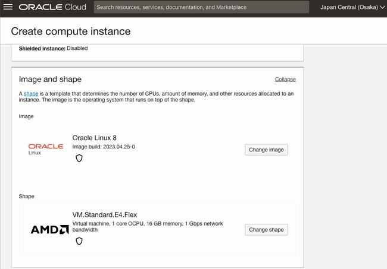The width and height of the screenshot is (387, 269).
Task: Click the Oracle Cloud logo
Action: pos(52,7)
